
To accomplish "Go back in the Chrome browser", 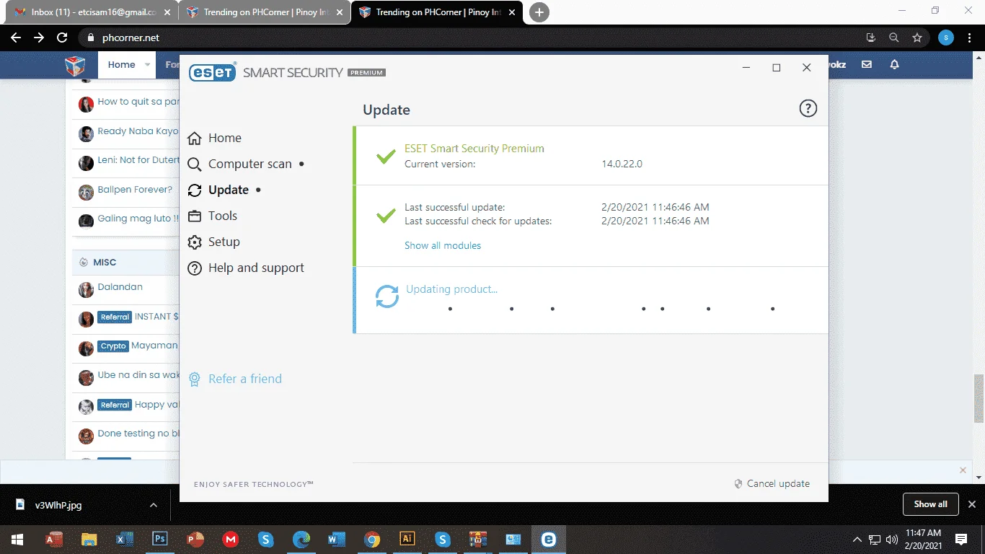I will coord(16,38).
